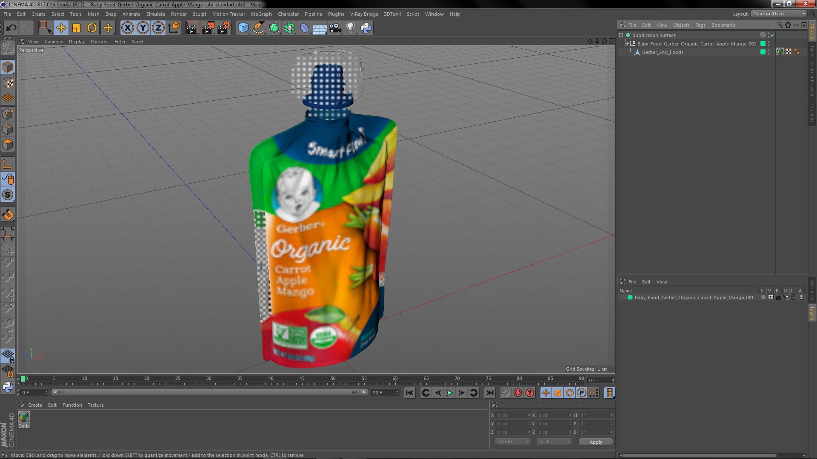Select Gerber_2nd_Foods object
This screenshot has width=817, height=459.
click(x=663, y=52)
